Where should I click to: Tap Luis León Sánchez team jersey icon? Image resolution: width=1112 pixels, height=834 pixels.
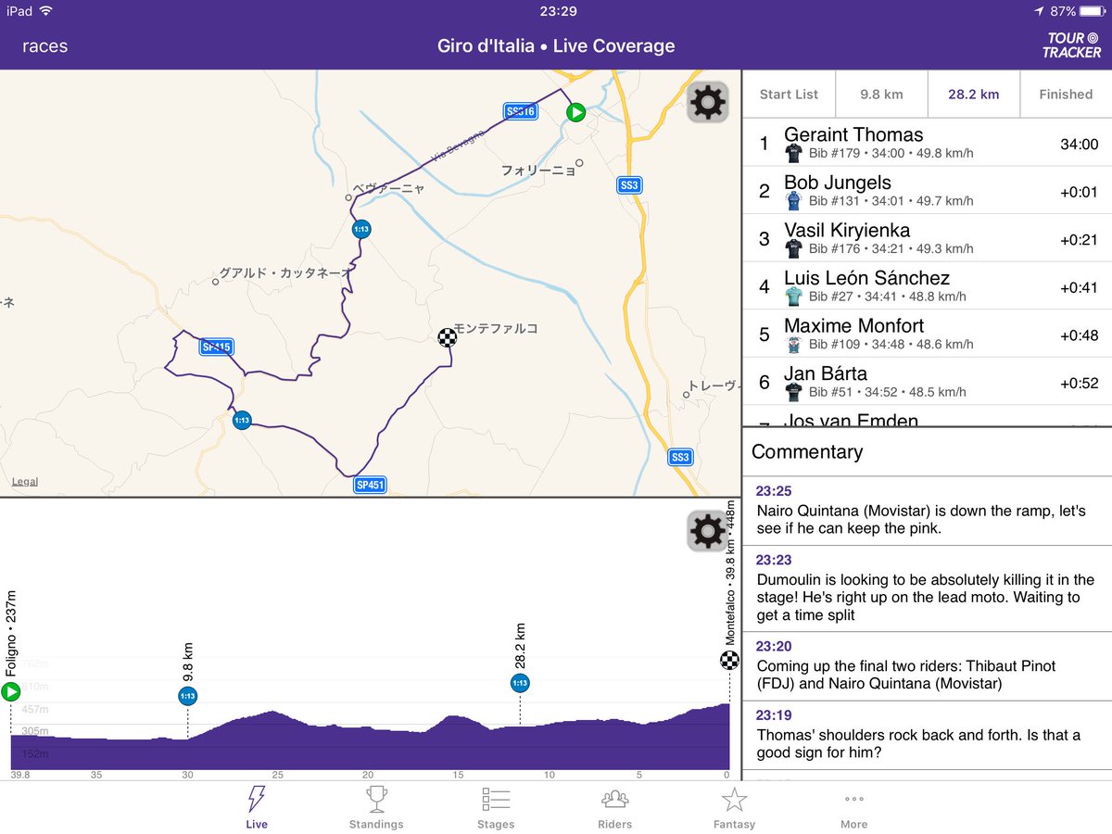coord(793,296)
